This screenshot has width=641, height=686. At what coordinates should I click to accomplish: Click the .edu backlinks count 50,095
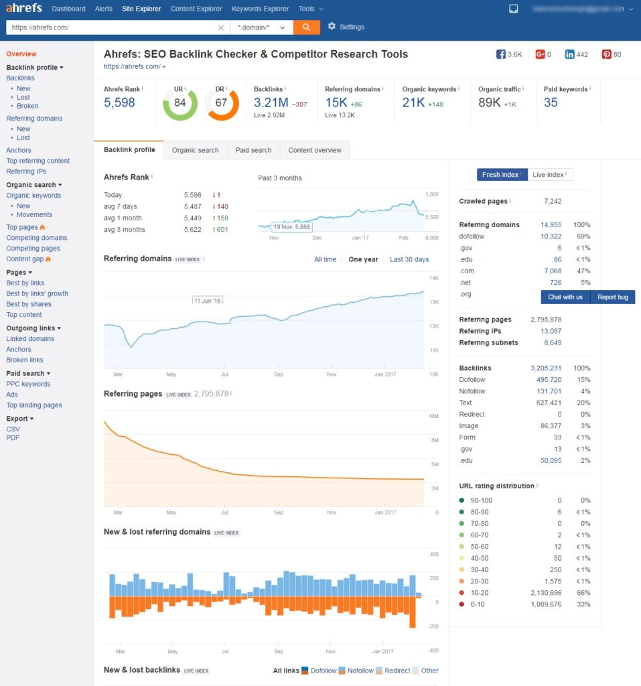551,460
